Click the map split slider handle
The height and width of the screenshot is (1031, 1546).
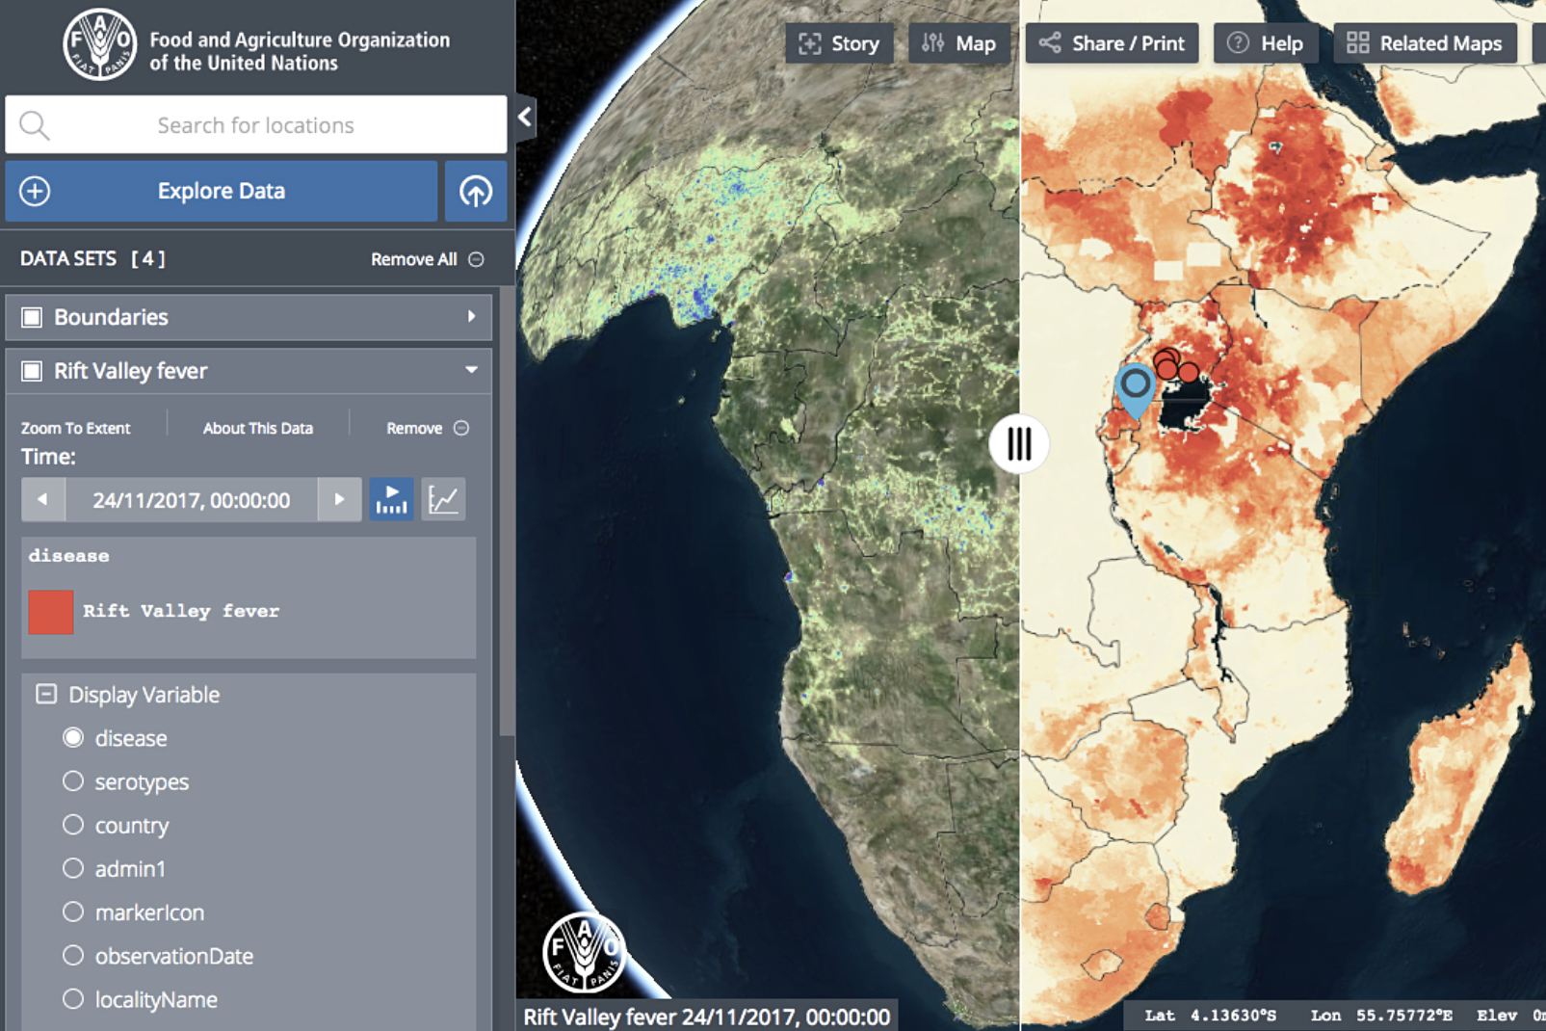[1019, 444]
